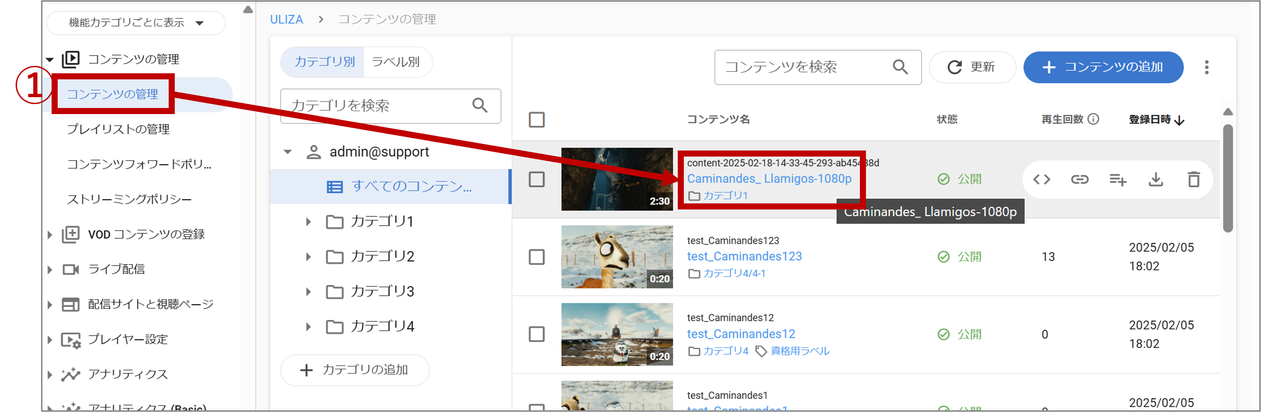Viewport: 1261px width, 412px height.
Task: Click the コンテンツの追加 button
Action: [x=1103, y=67]
